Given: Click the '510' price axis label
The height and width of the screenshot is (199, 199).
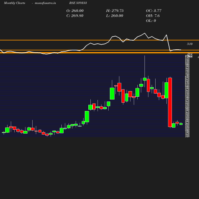Looking at the screenshot, I should (190, 44).
